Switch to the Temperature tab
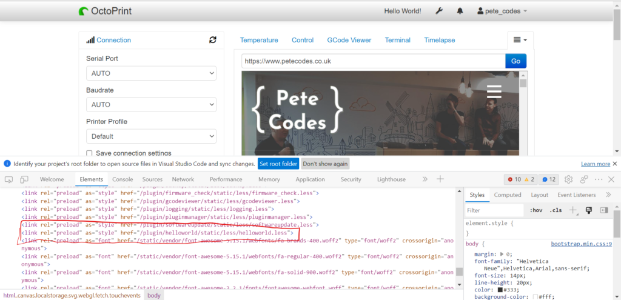This screenshot has width=621, height=300. click(x=259, y=40)
